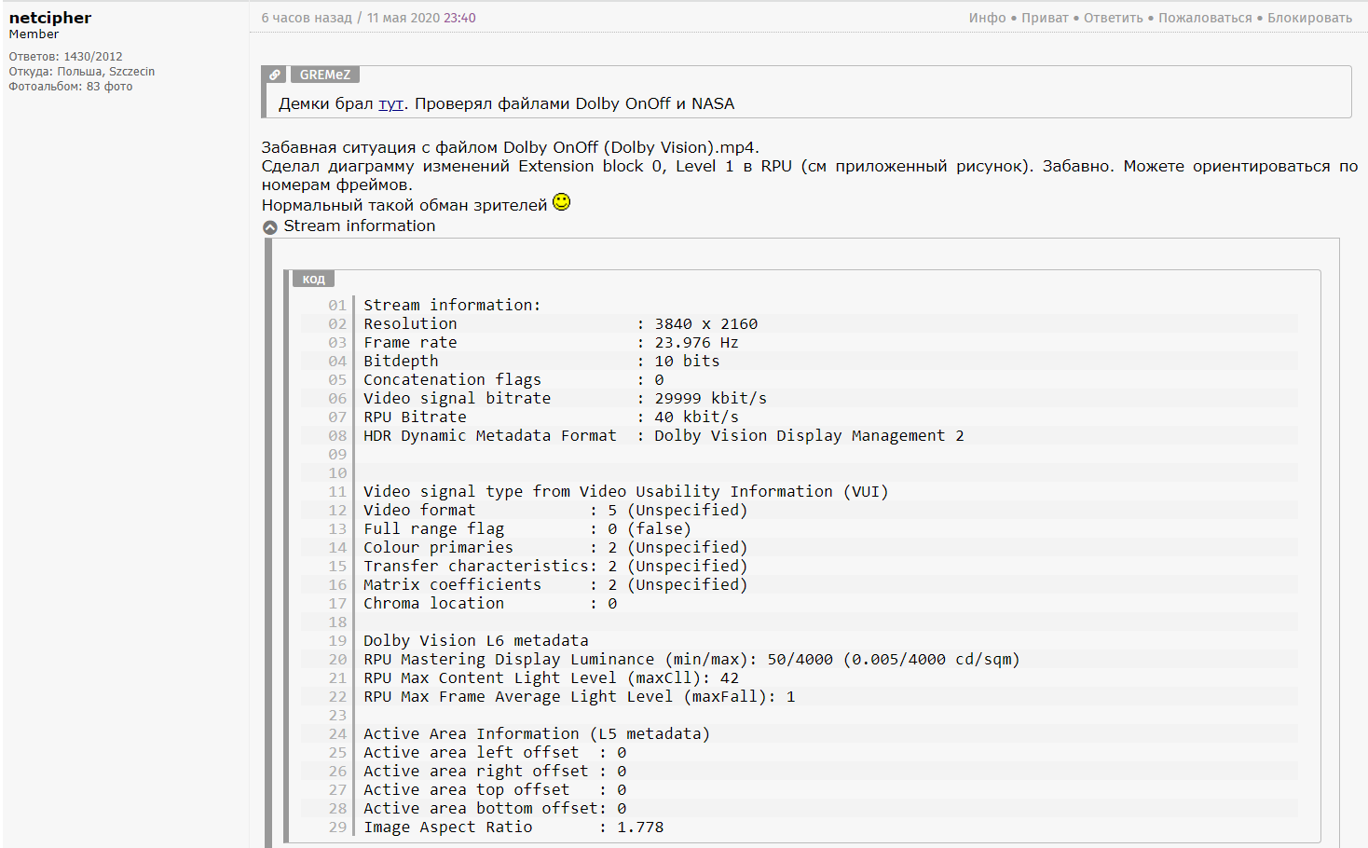This screenshot has width=1368, height=848.
Task: Click the Image Aspect Ratio code line
Action: (x=513, y=827)
